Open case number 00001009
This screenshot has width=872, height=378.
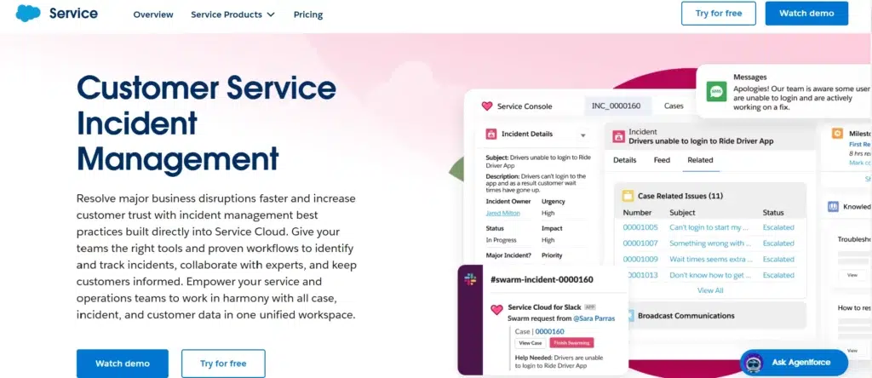[640, 259]
